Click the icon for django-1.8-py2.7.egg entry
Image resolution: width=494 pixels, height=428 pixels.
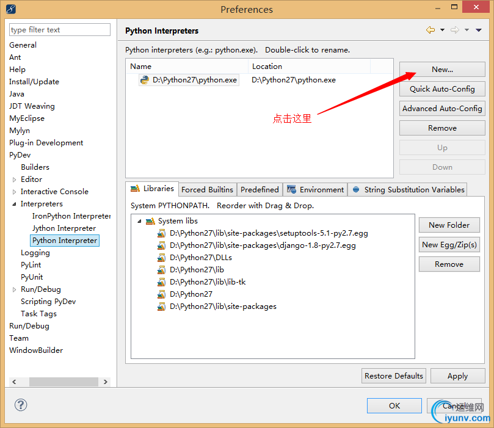161,245
